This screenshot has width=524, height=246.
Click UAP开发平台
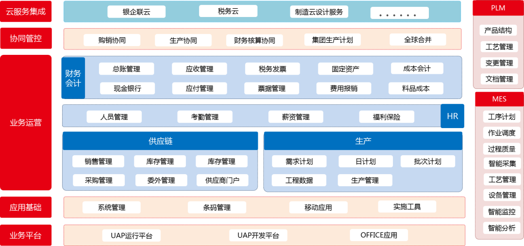click(x=258, y=235)
